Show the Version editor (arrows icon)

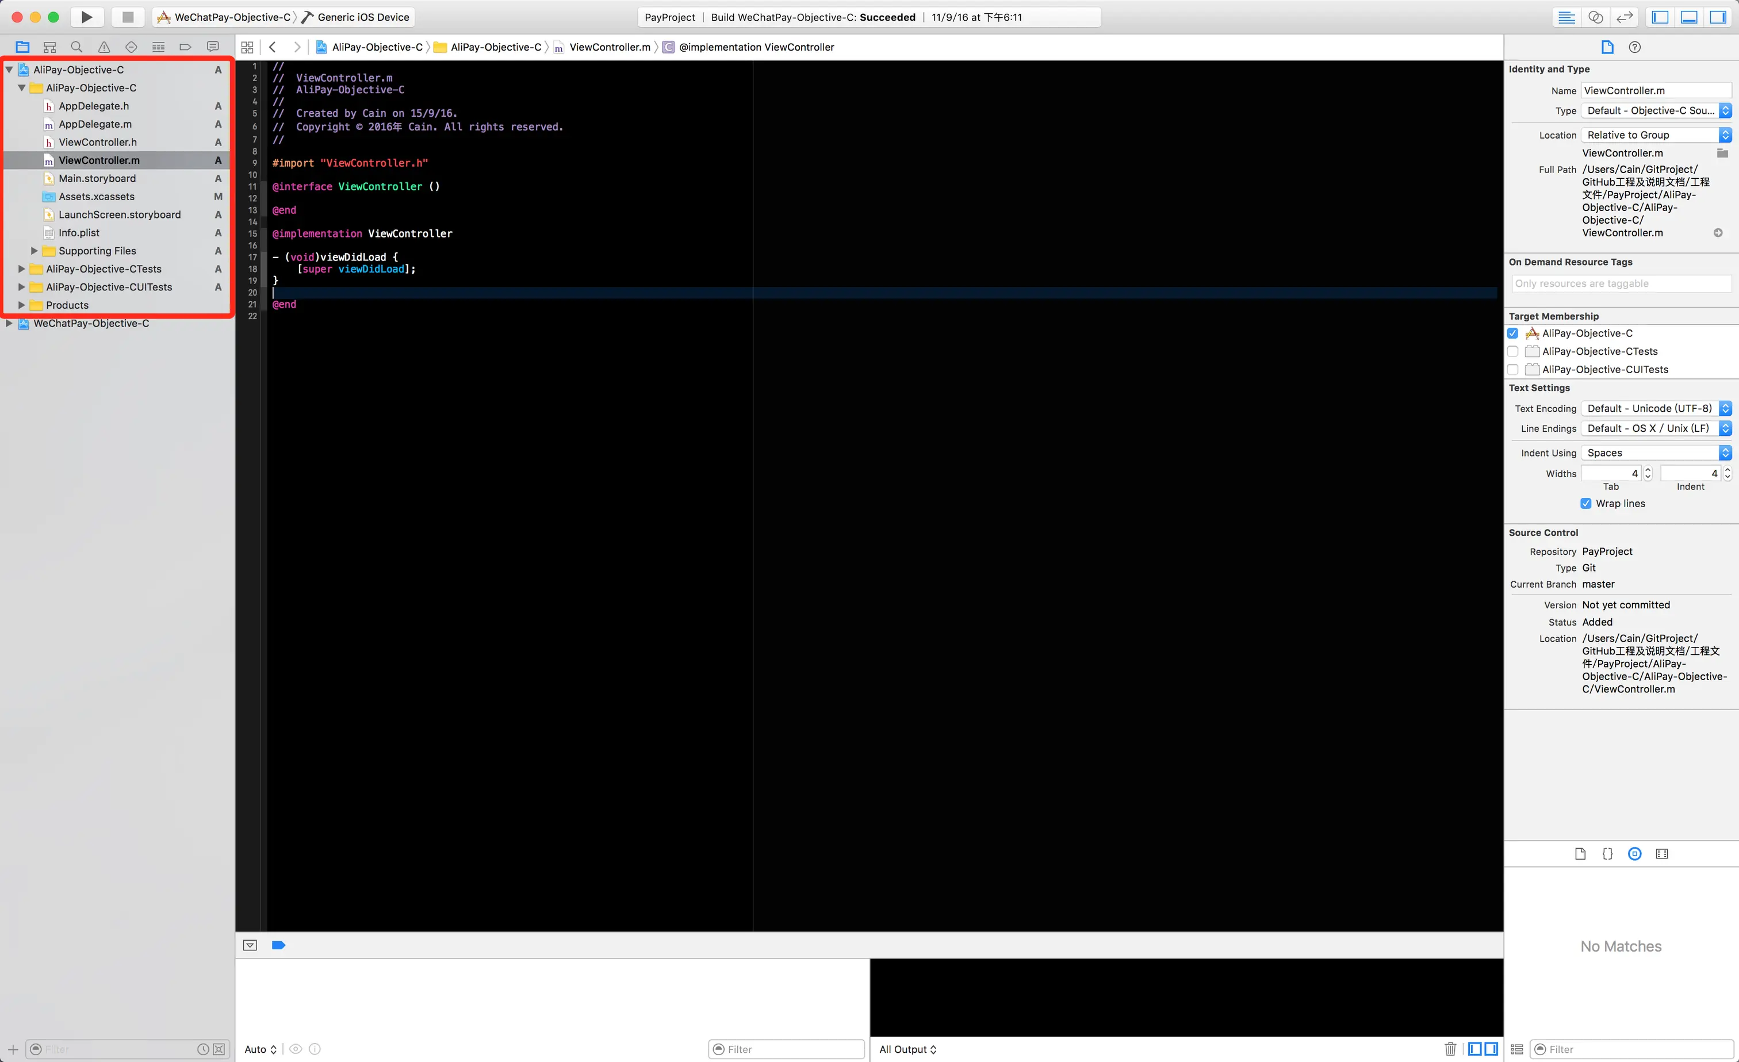tap(1625, 17)
